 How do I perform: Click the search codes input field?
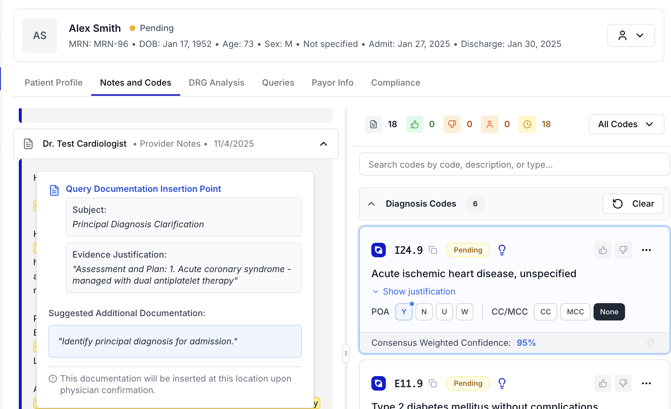click(514, 165)
